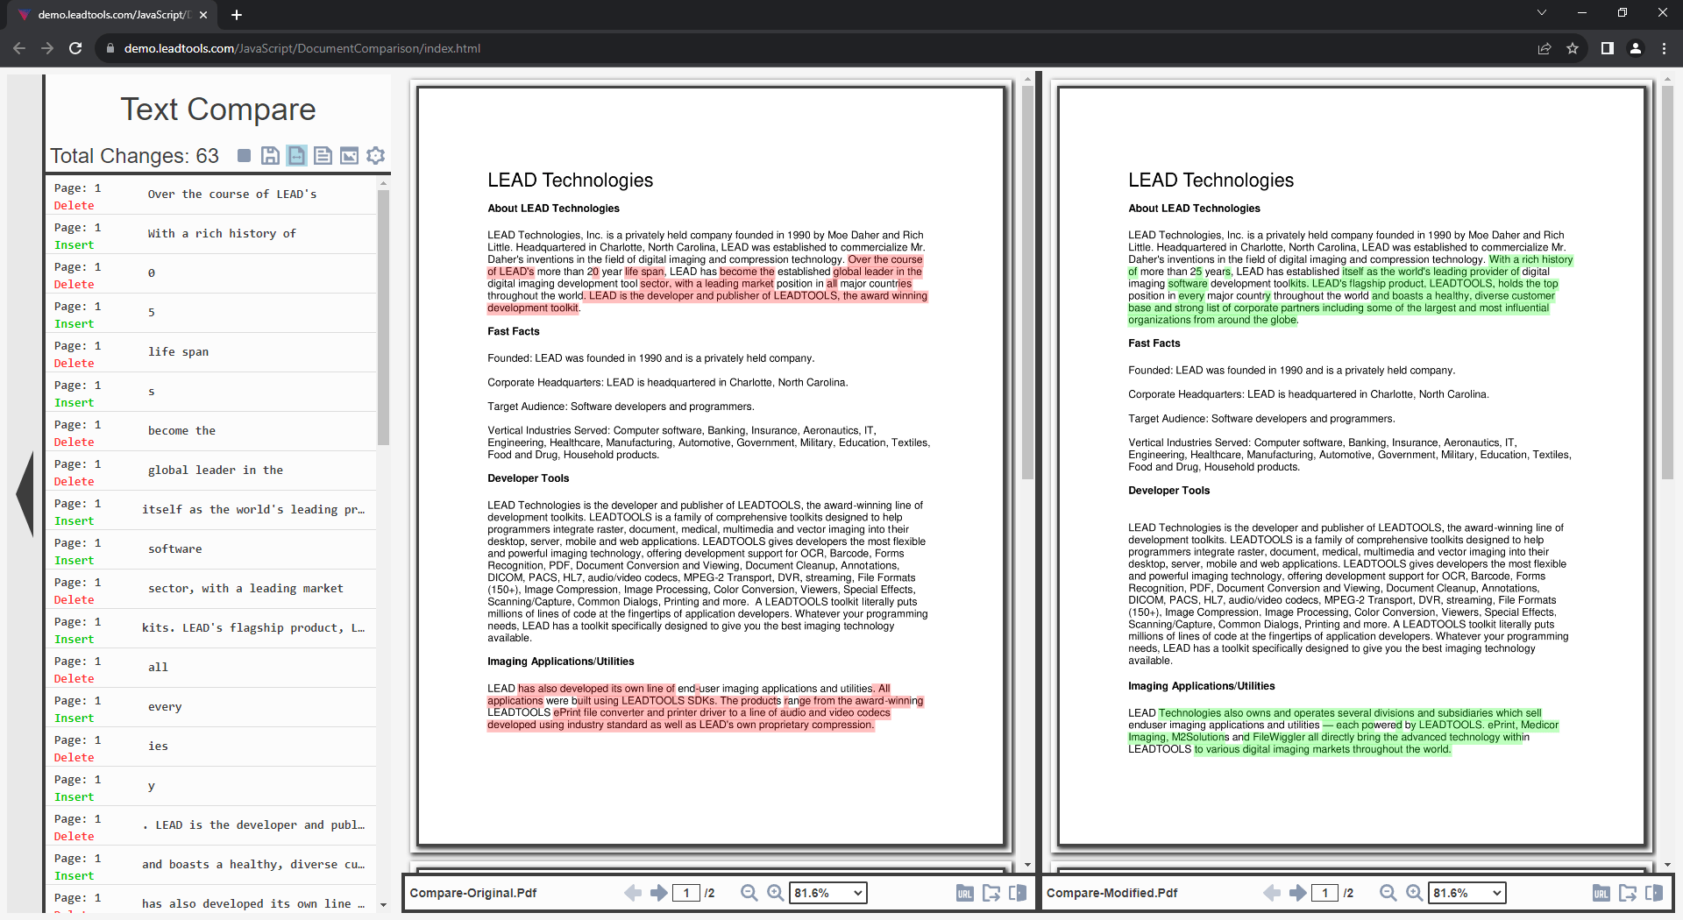Screen dimensions: 1683x920
Task: Collapse the Text Compare panel with left arrow
Action: click(25, 493)
